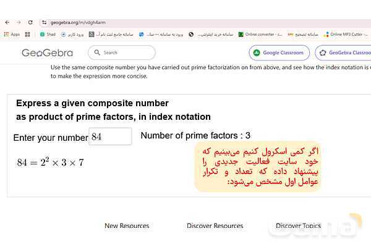Click the orange Persian annotation note
371x247 pixels.
pos(258,166)
